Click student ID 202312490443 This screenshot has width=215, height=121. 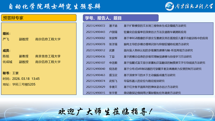pos(95,32)
